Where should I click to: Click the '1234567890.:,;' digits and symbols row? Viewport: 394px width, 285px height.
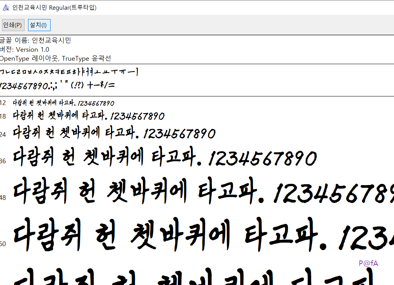(57, 86)
